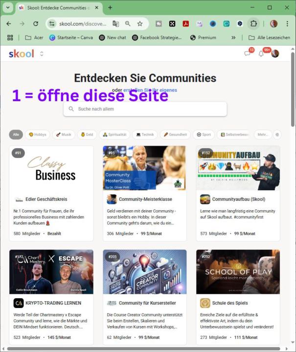The width and height of the screenshot is (296, 352).
Task: Open the 'Premium' bookmark
Action: click(x=203, y=38)
